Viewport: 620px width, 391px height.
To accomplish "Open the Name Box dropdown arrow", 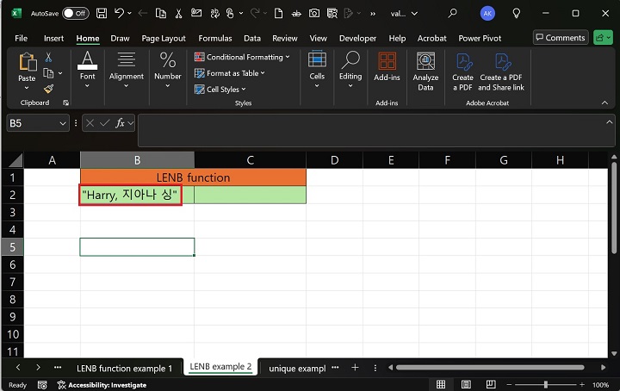I will [63, 124].
